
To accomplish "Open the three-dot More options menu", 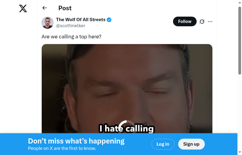I will [210, 21].
